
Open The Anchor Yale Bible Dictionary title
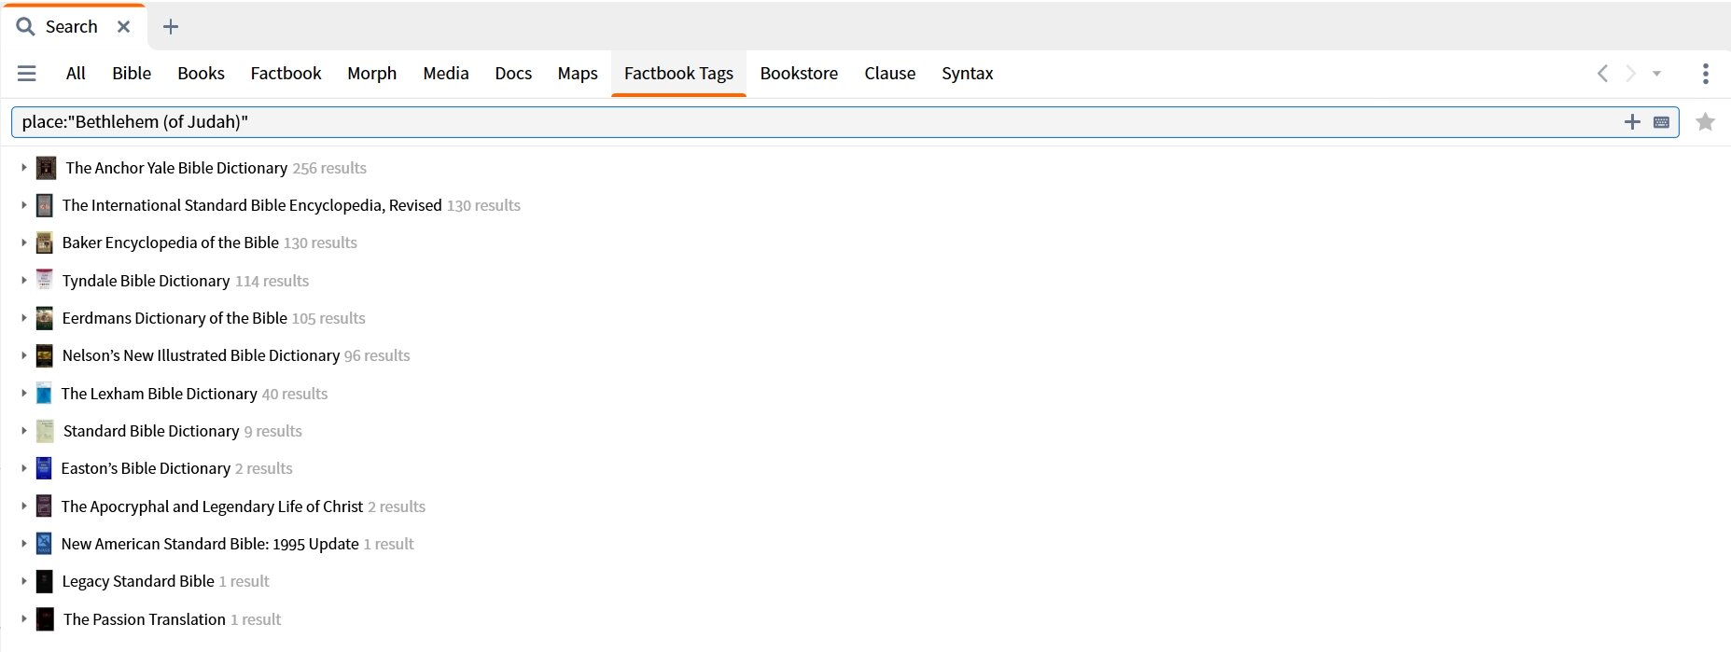coord(176,168)
